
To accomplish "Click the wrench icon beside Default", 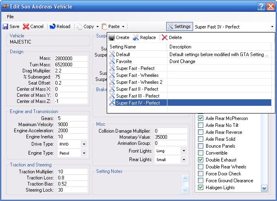I will click(112, 54).
